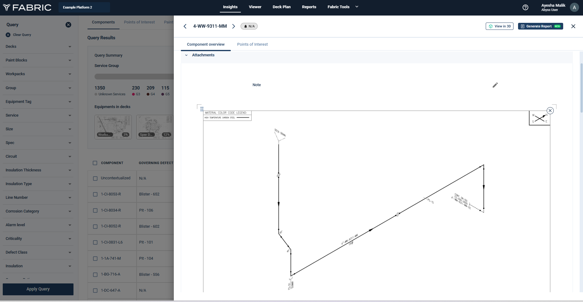Go to next component with right chevron
Viewport: 583px width, 302px height.
point(234,26)
